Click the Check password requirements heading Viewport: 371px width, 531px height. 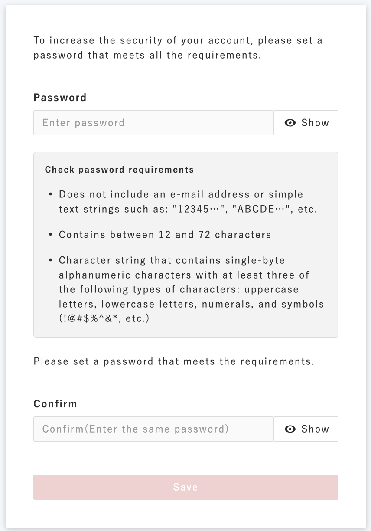(120, 170)
